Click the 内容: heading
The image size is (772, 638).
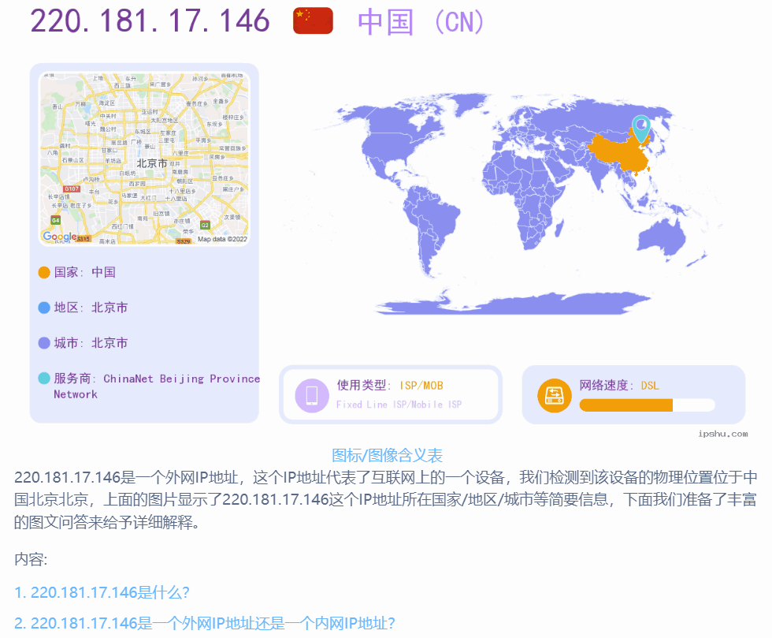[31, 559]
